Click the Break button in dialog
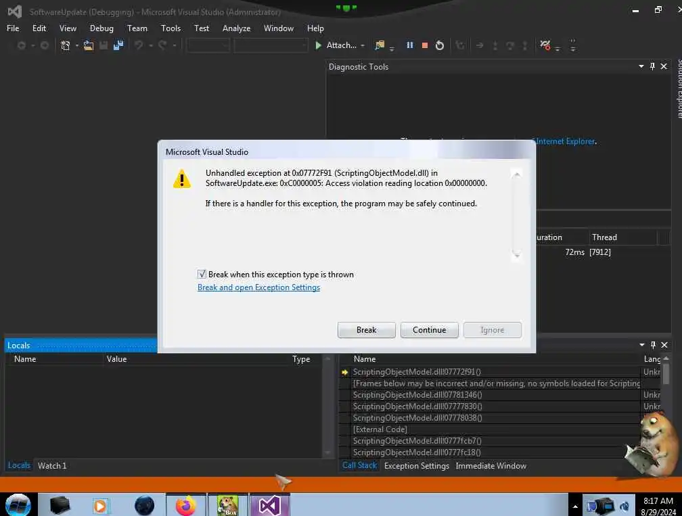 click(x=367, y=330)
